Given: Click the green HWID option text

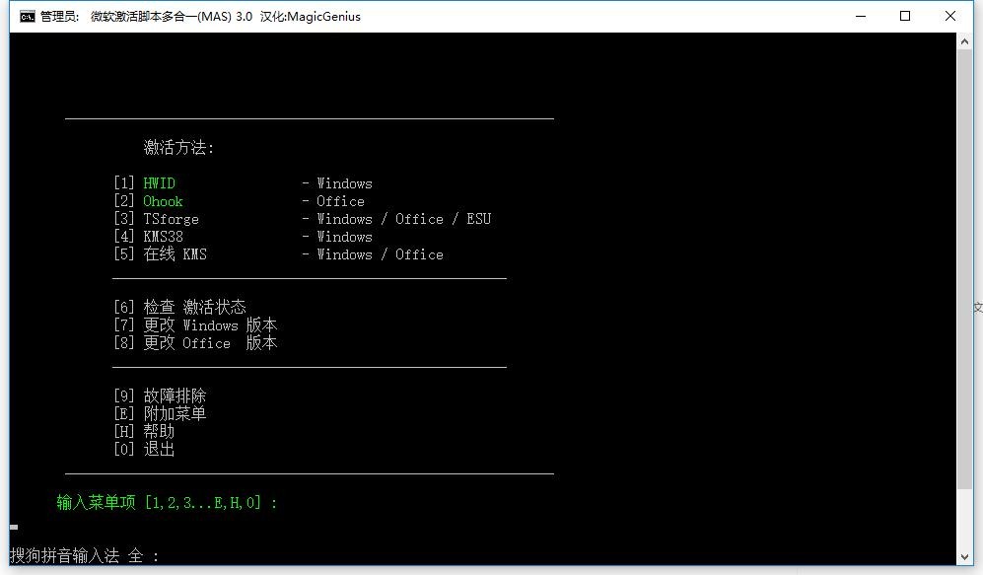Looking at the screenshot, I should coord(160,183).
